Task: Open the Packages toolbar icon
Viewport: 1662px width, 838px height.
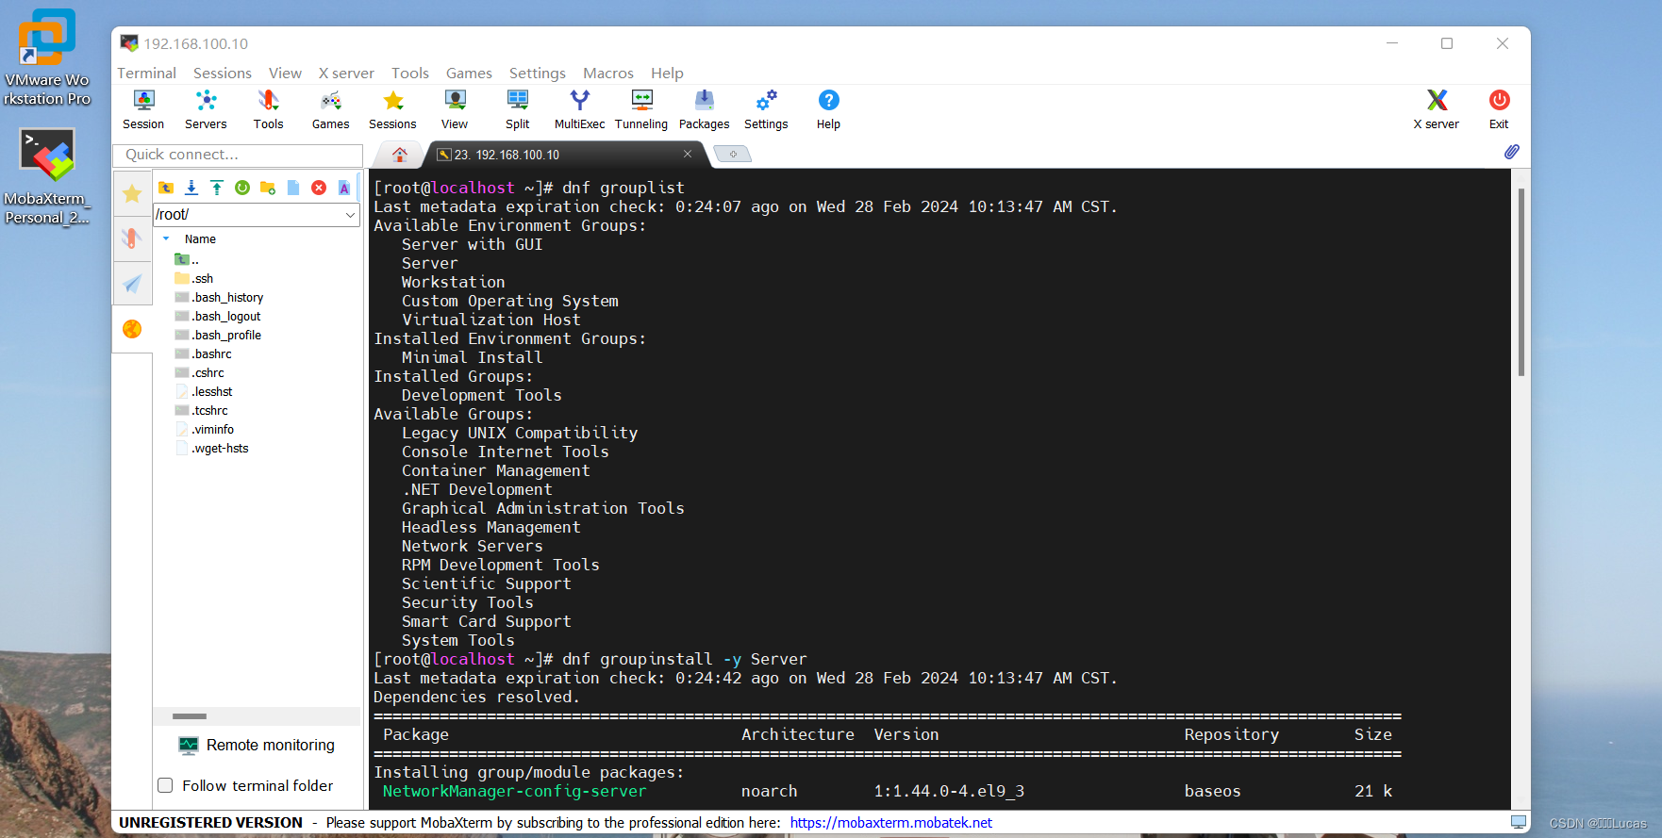Action: pos(704,109)
